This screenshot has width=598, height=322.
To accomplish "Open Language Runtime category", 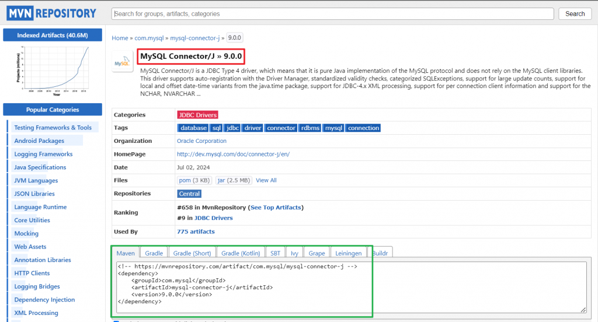I will [40, 207].
